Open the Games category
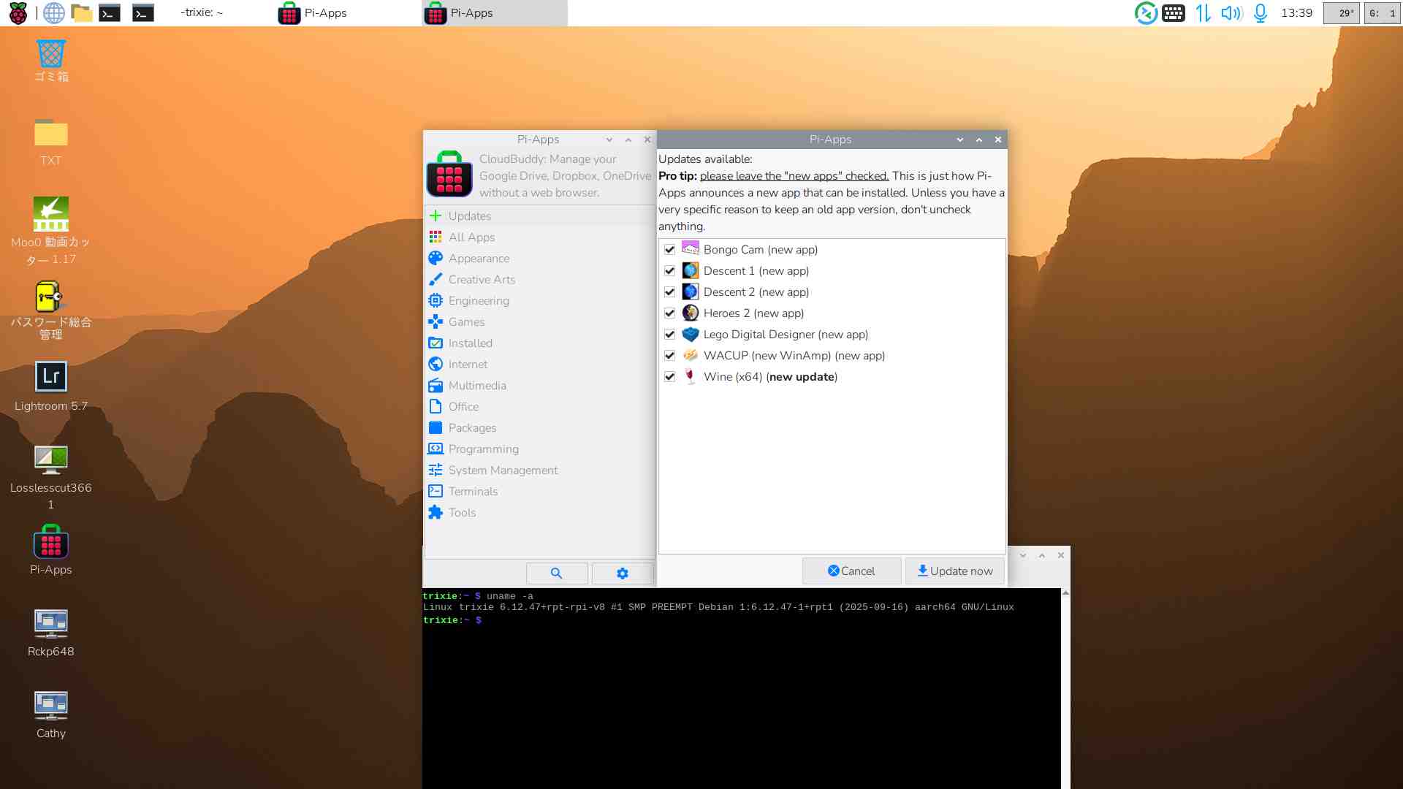The height and width of the screenshot is (789, 1403). pyautogui.click(x=466, y=322)
